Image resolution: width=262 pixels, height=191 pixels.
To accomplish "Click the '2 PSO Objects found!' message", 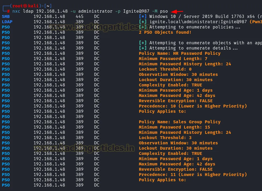I will coord(165,32).
